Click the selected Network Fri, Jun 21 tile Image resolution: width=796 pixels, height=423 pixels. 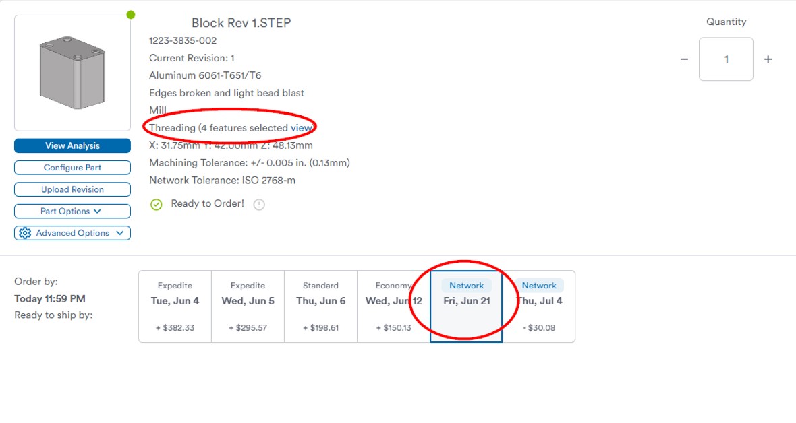coord(466,304)
